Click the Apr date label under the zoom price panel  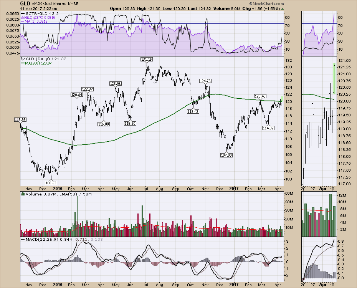coord(323,189)
